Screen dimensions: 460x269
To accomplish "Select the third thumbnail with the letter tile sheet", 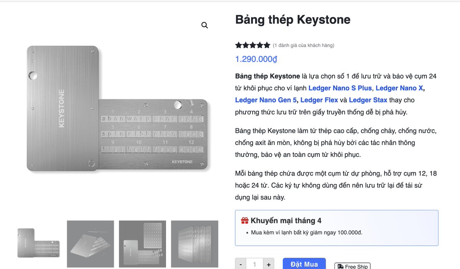I will 143,244.
